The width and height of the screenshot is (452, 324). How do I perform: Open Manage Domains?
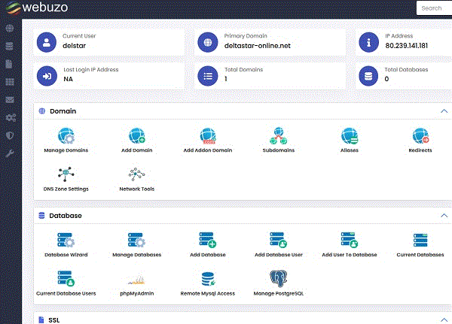(x=66, y=140)
